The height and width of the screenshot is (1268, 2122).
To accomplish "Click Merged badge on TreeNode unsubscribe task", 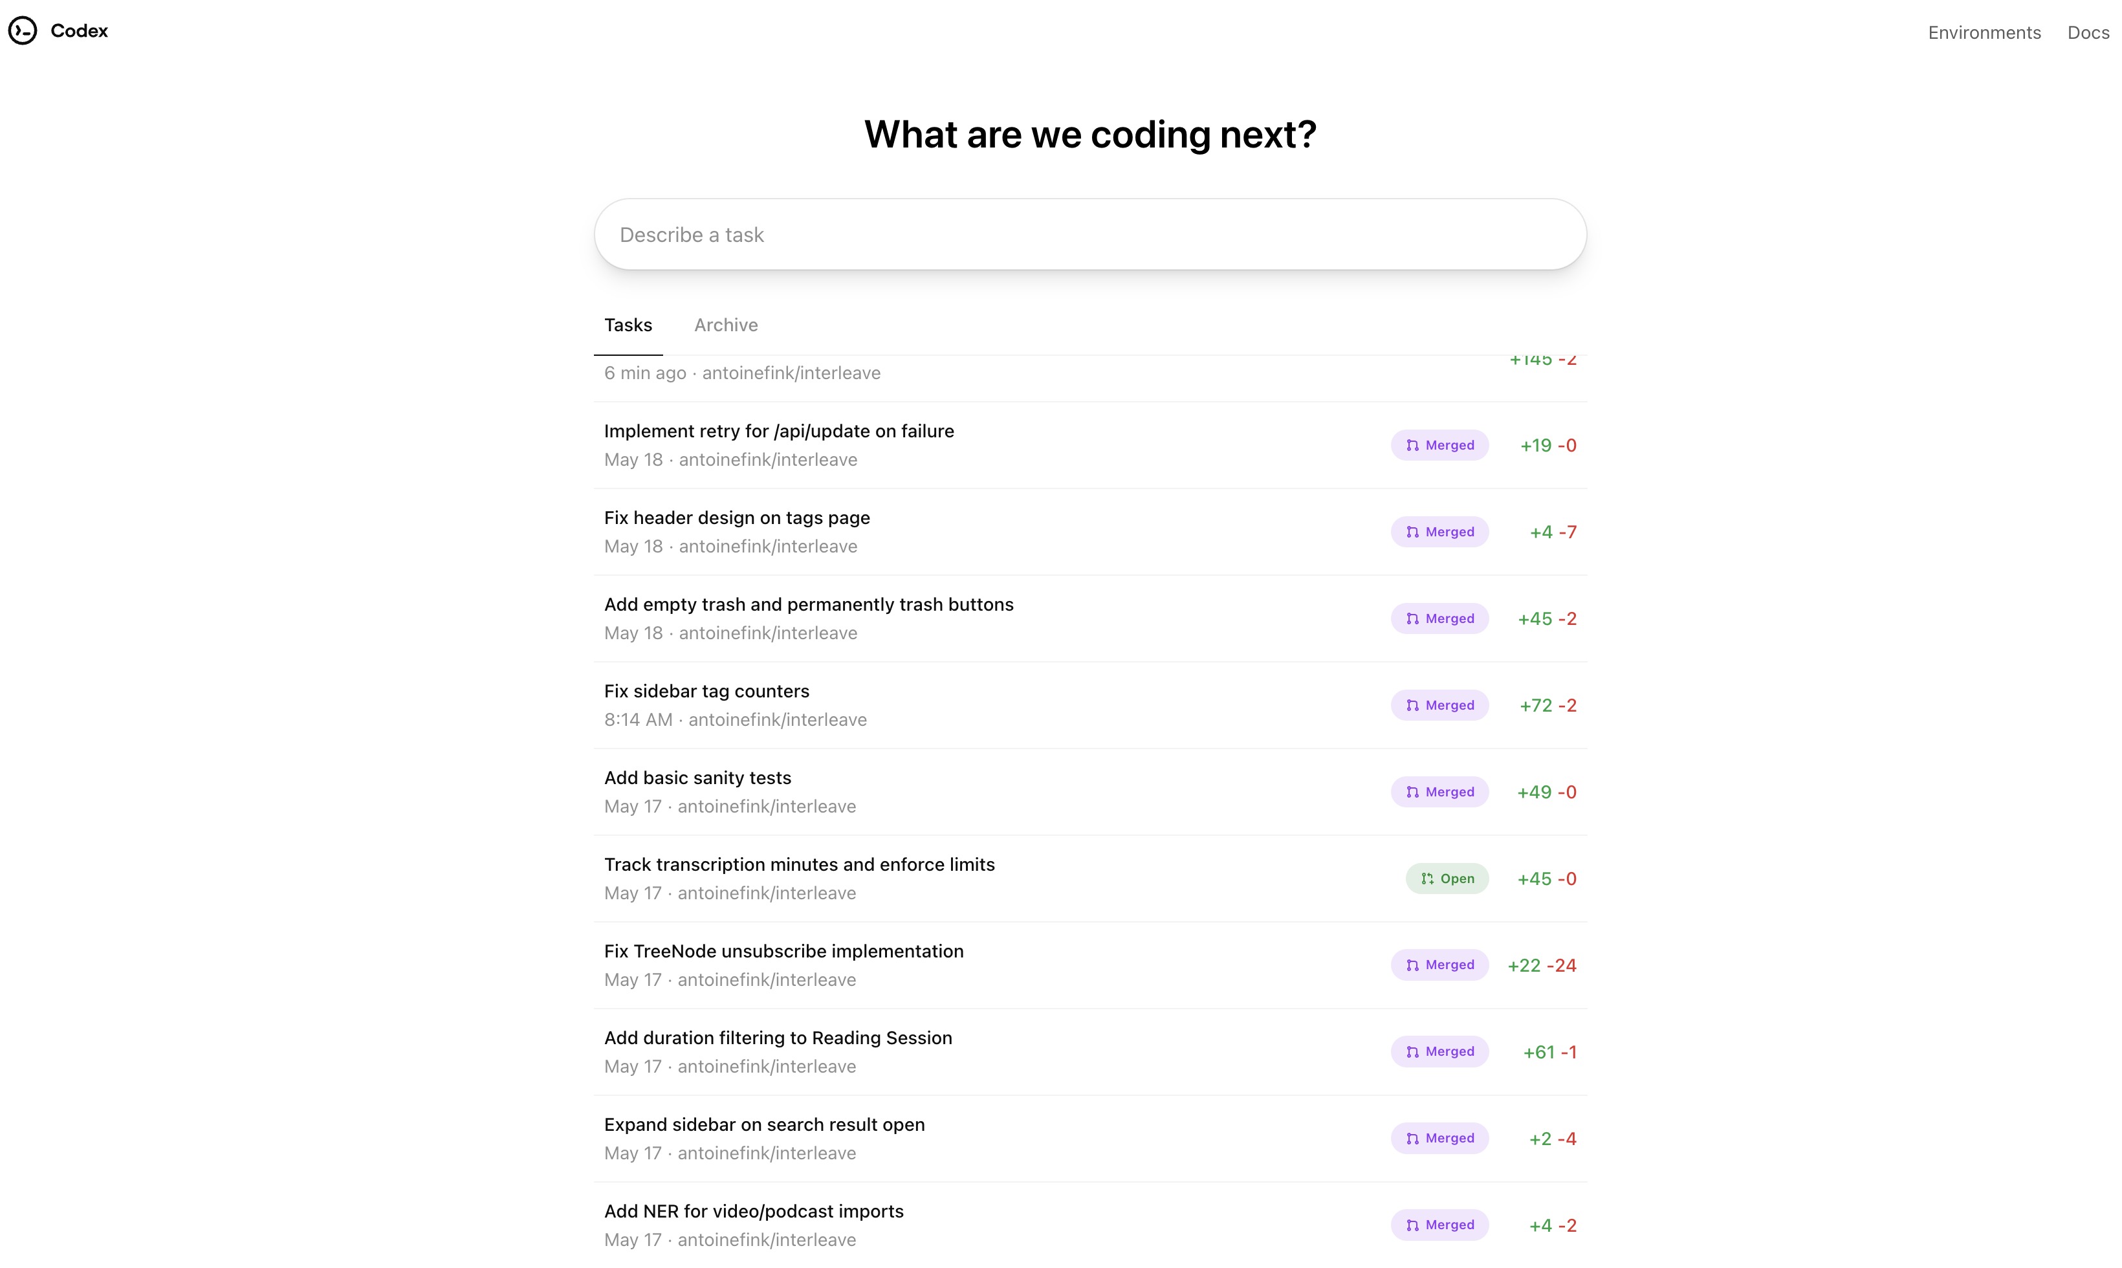I will [x=1439, y=965].
